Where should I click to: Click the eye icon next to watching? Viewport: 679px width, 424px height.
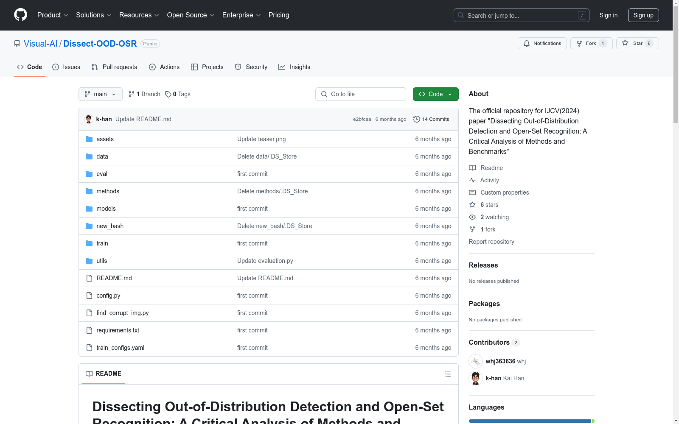(x=472, y=217)
